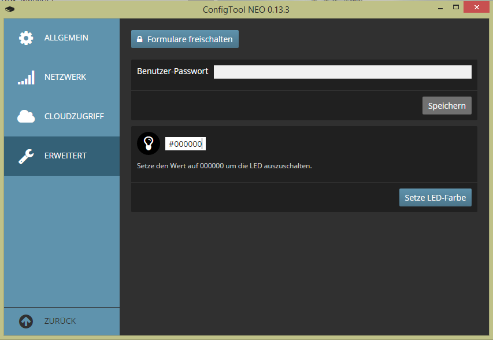
Task: Click the gear icon beside ALLGEMEIN
Action: pyautogui.click(x=26, y=38)
